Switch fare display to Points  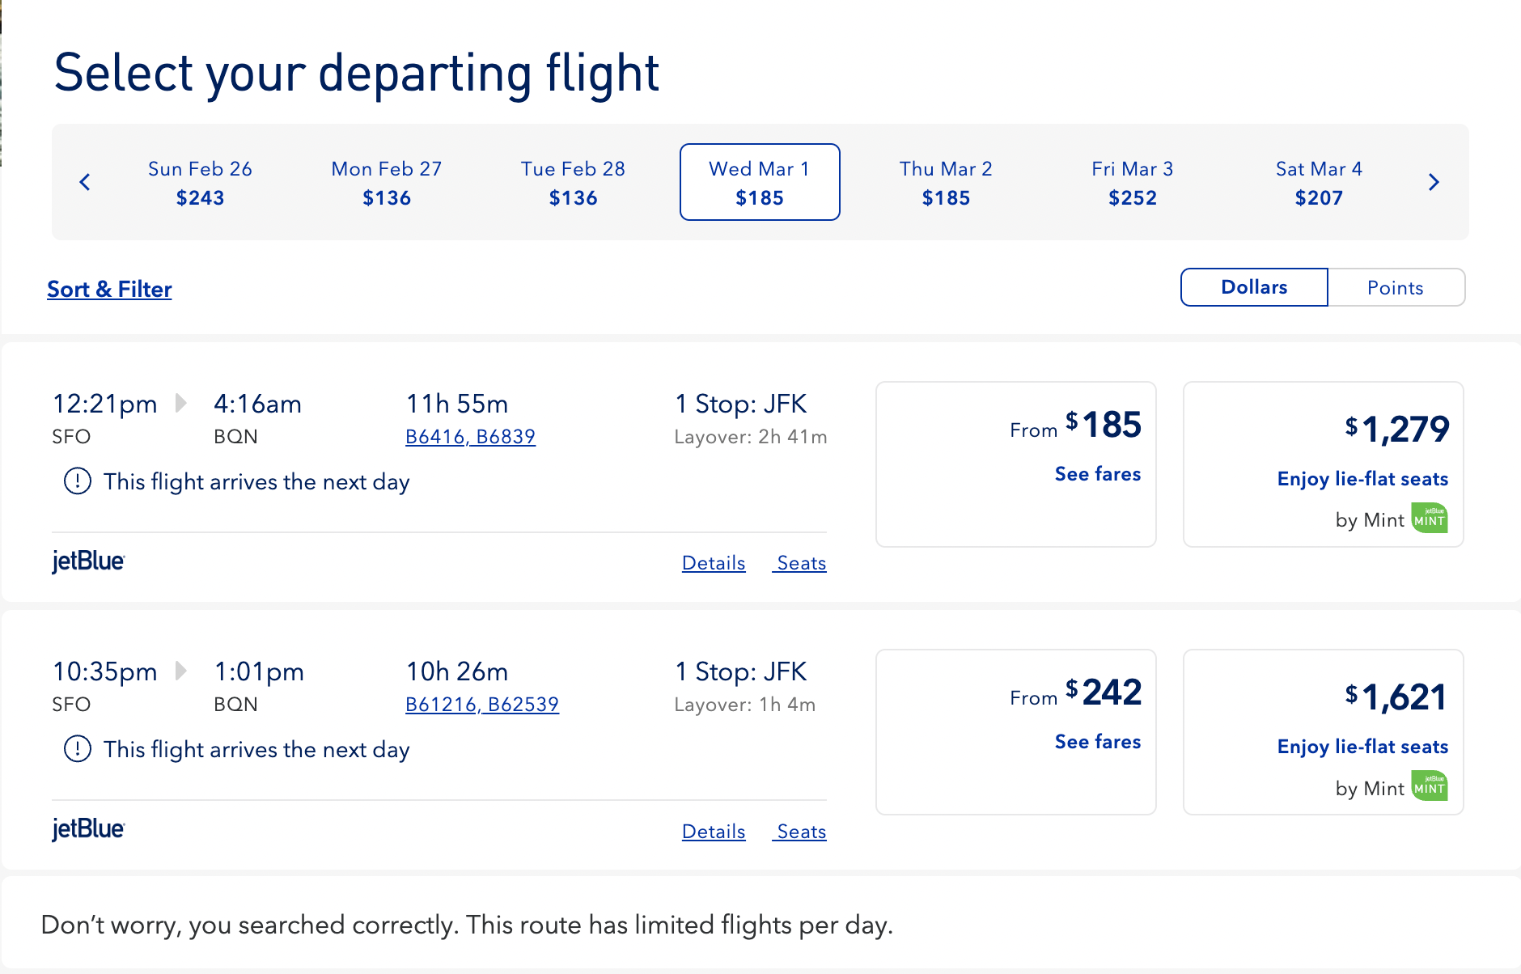1395,288
